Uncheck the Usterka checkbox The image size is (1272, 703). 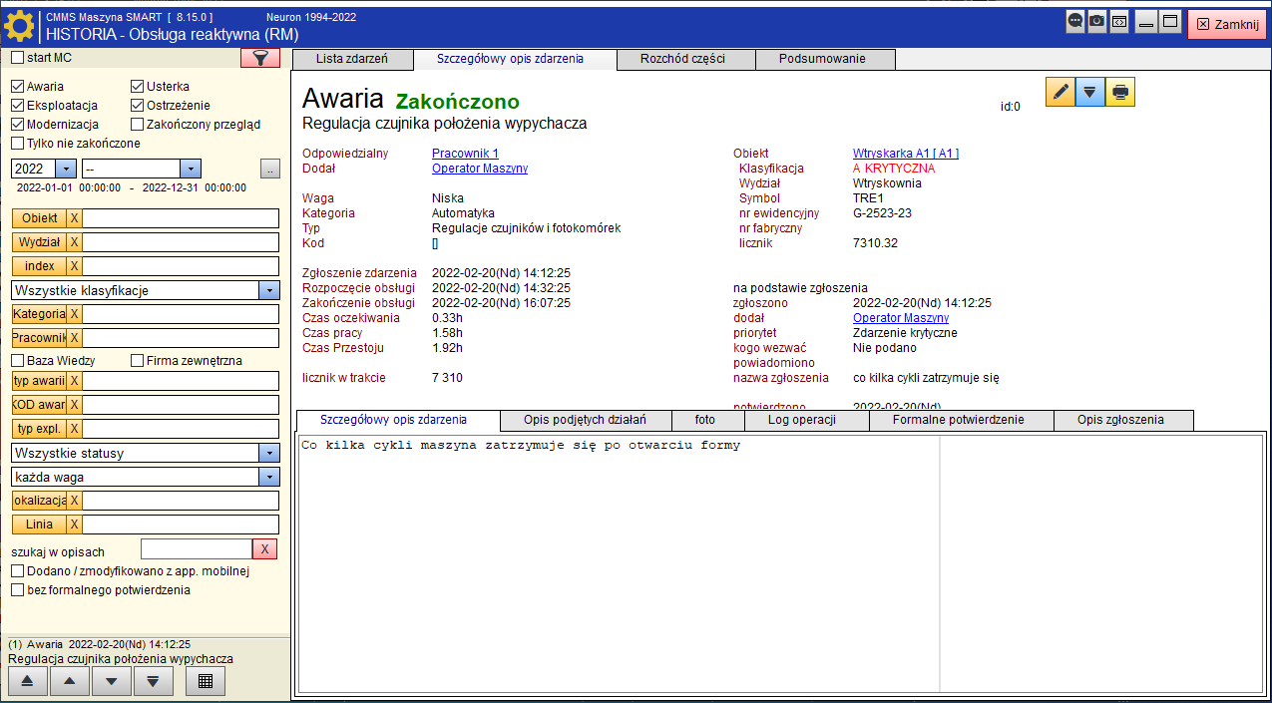138,87
